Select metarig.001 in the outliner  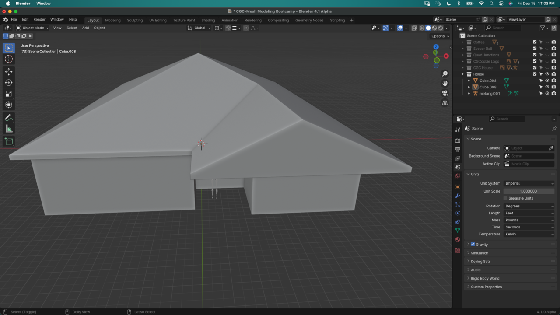(x=490, y=93)
